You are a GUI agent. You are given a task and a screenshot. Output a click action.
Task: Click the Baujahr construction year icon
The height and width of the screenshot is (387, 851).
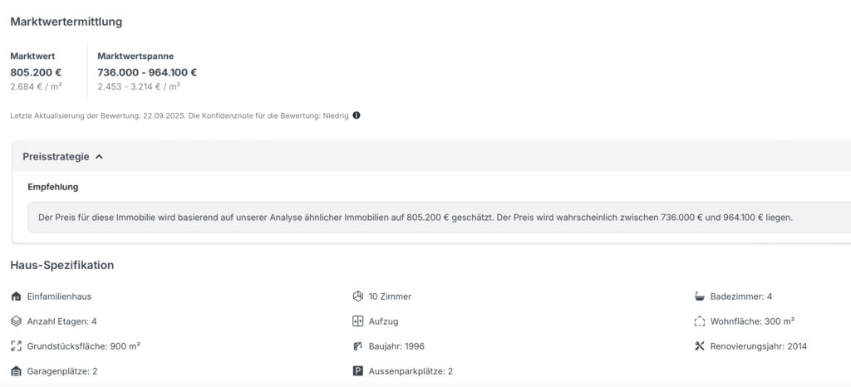[x=358, y=346]
